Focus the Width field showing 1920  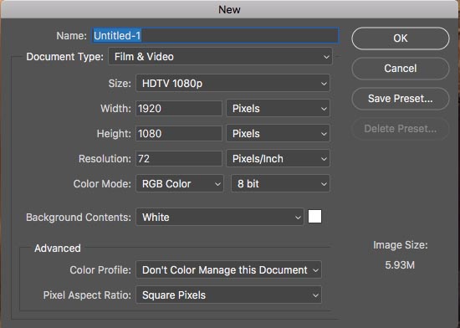(x=179, y=109)
